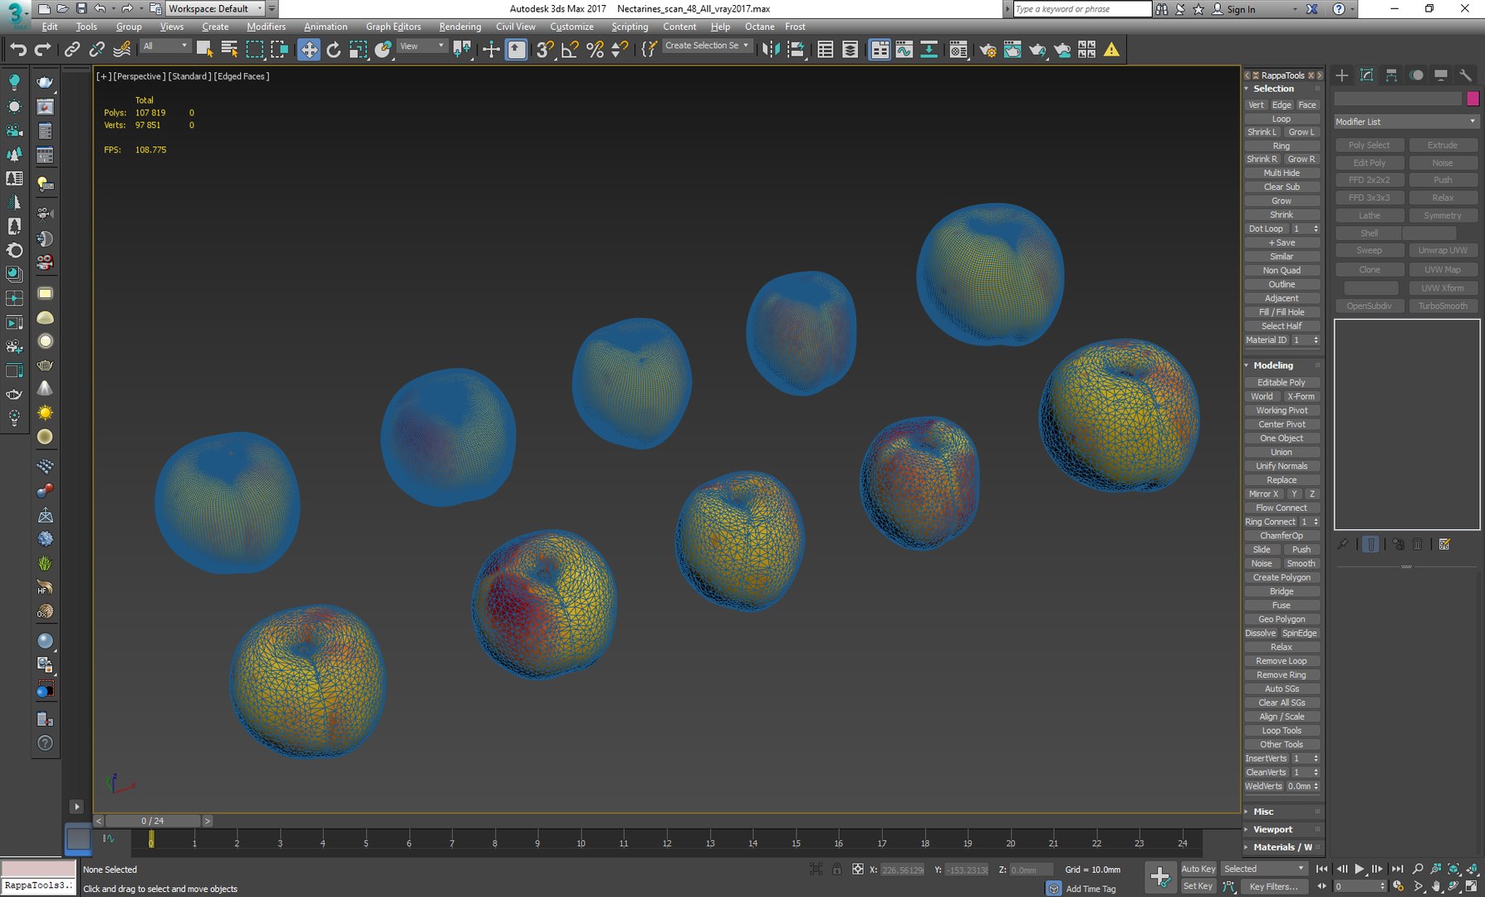Viewport: 1485px width, 897px height.
Task: Open the Create panel plus tab
Action: tap(1341, 76)
